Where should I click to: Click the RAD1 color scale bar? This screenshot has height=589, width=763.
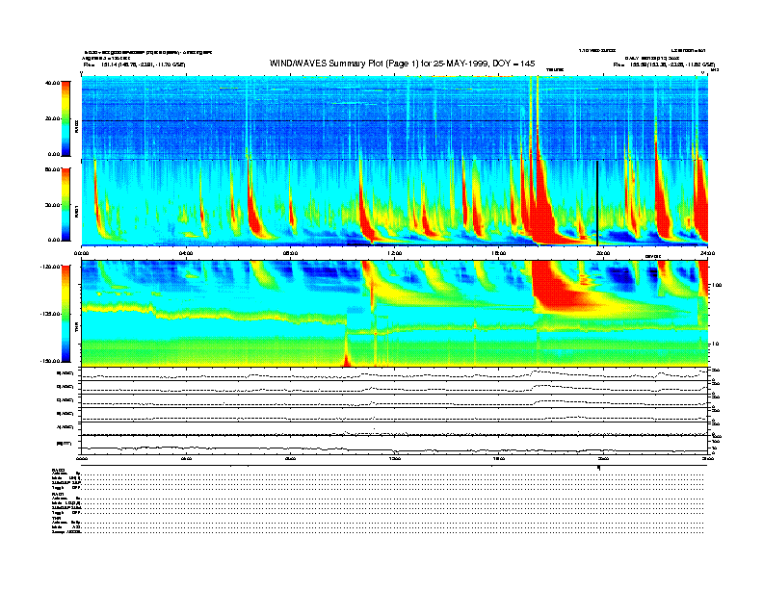(x=66, y=204)
